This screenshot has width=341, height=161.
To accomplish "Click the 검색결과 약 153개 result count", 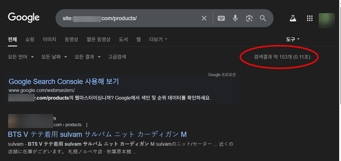I will pos(282,57).
